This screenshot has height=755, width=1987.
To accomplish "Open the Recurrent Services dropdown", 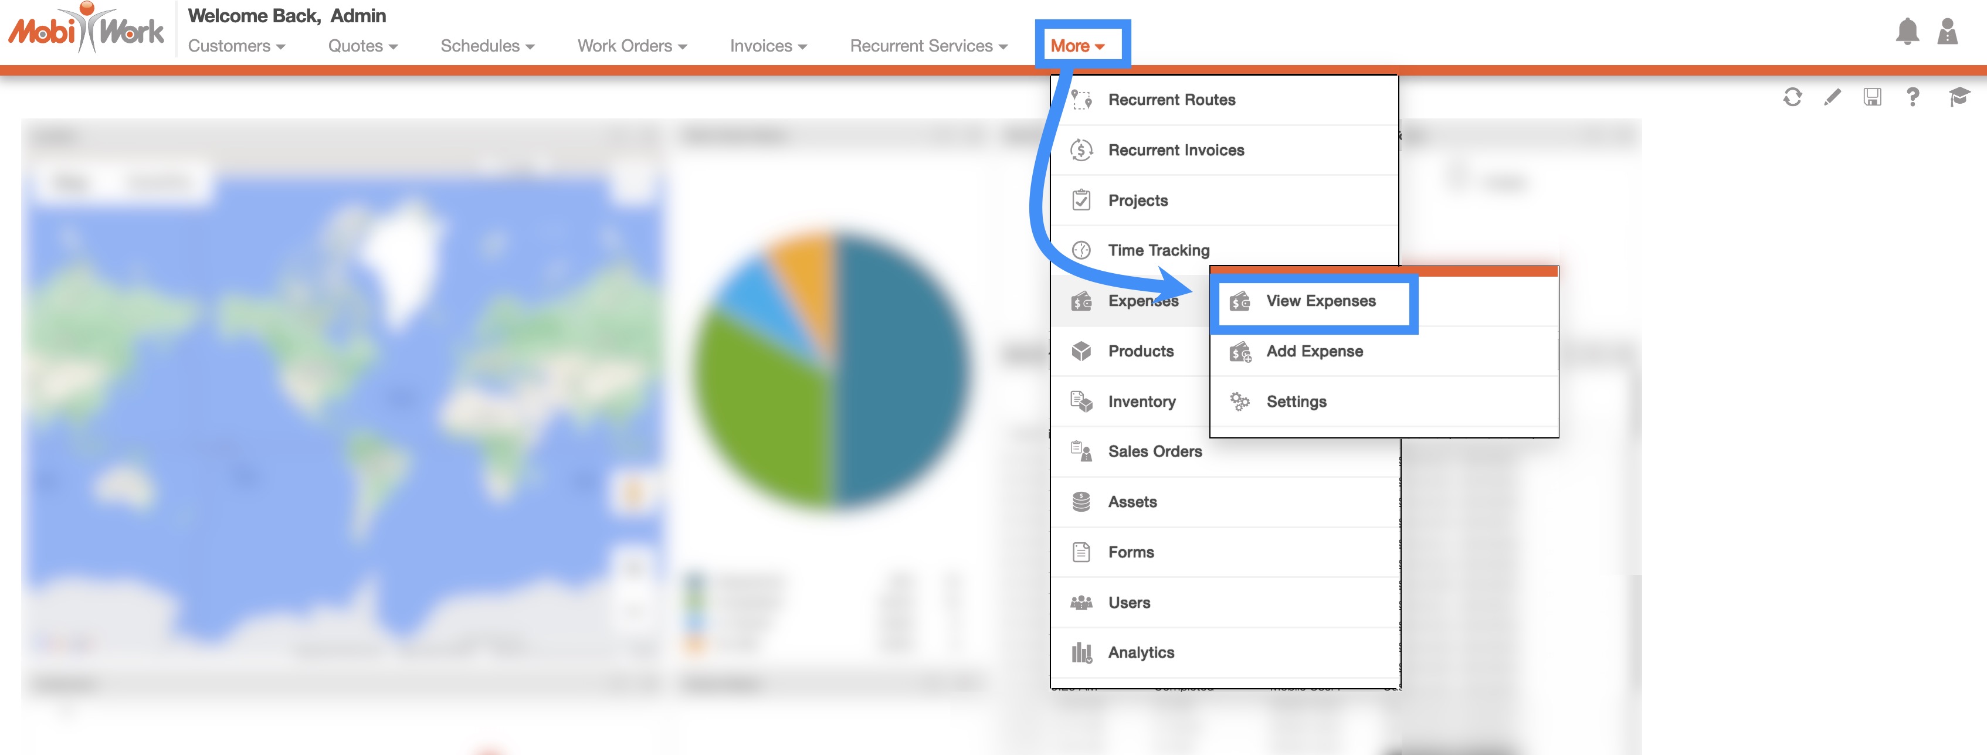I will pyautogui.click(x=928, y=46).
